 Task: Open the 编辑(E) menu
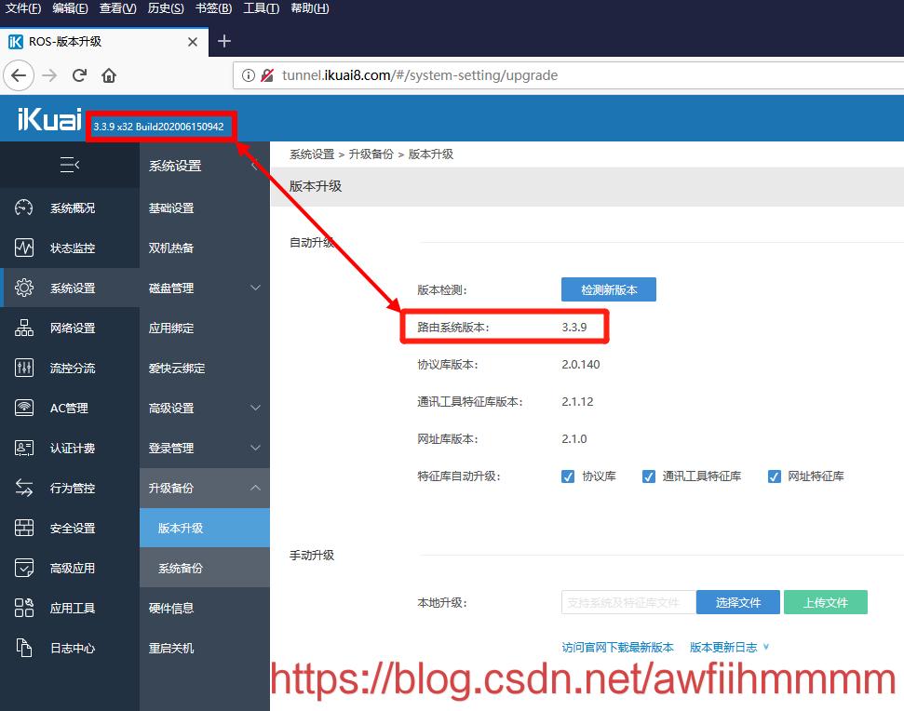click(x=71, y=8)
